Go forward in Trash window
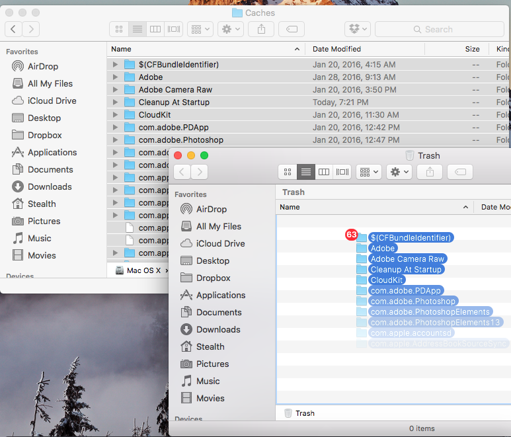Image resolution: width=511 pixels, height=437 pixels. click(200, 172)
